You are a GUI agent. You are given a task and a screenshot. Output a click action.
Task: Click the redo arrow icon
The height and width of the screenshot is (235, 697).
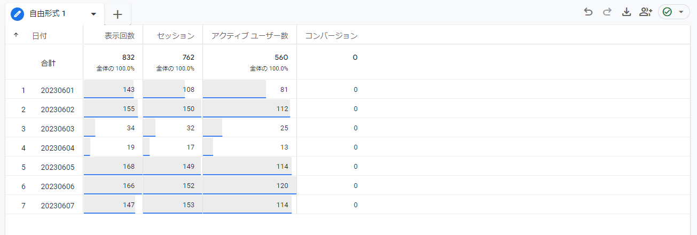607,12
